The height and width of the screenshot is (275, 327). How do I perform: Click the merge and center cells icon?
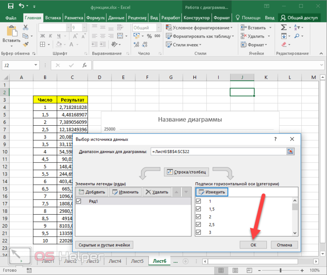pyautogui.click(x=120, y=36)
